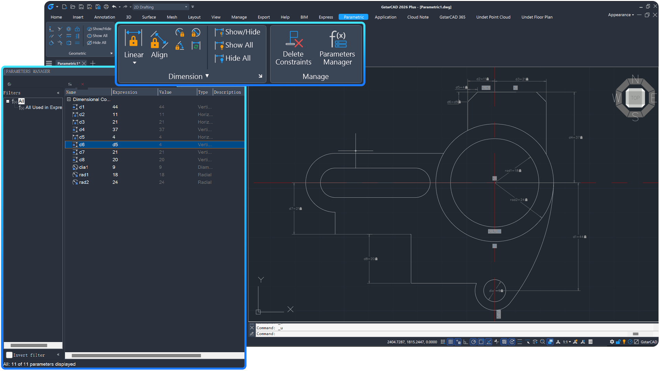Toggle object snap in status bar
Image resolution: width=660 pixels, height=371 pixels.
[x=481, y=342]
